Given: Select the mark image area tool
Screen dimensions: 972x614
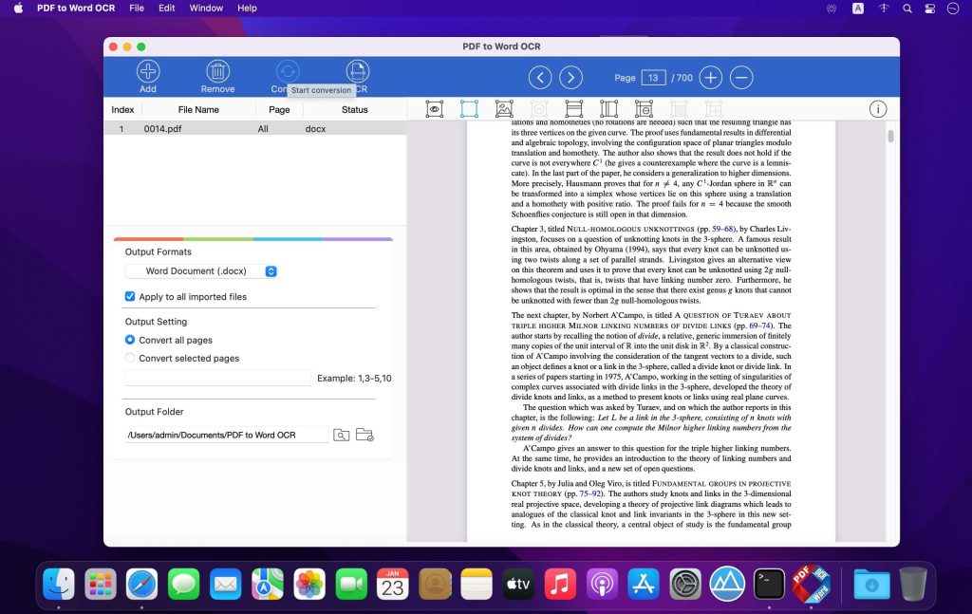Looking at the screenshot, I should pyautogui.click(x=503, y=108).
